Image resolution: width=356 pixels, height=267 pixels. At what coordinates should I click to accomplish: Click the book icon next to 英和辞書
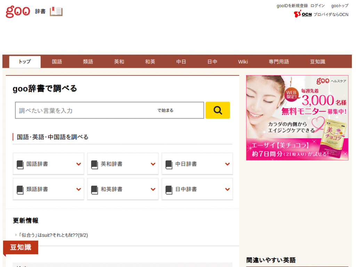pos(95,164)
